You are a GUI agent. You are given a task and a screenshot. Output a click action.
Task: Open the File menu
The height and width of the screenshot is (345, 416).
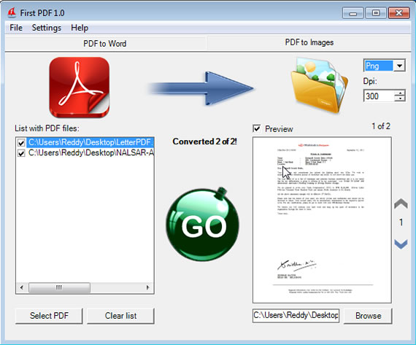(16, 28)
